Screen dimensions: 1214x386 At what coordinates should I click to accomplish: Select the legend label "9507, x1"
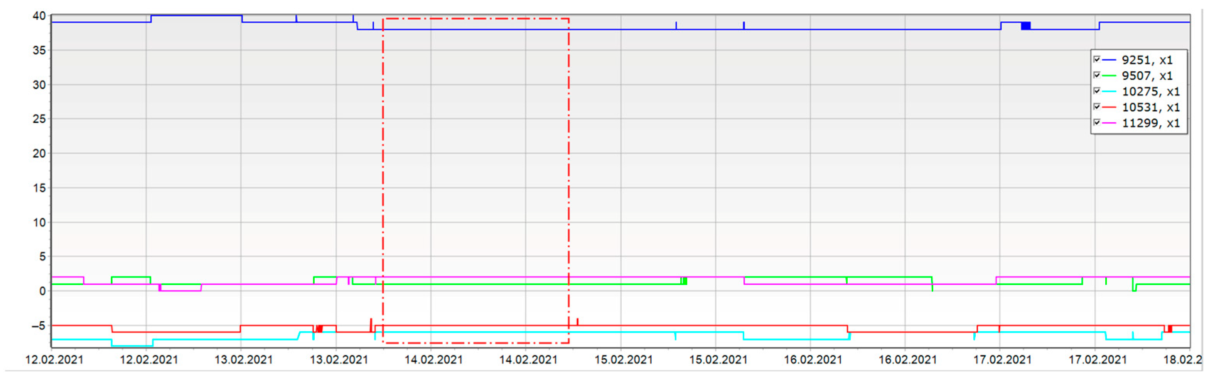tap(1147, 76)
